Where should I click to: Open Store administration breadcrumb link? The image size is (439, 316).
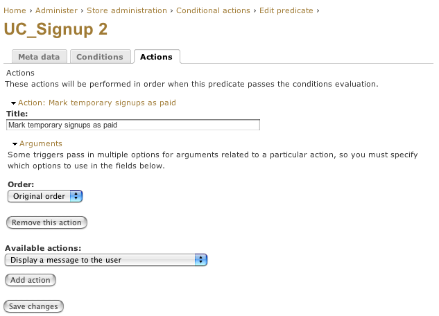[x=127, y=10]
